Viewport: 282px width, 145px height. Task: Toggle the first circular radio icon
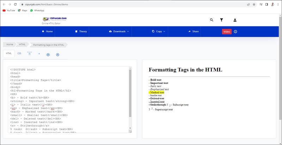[x=48, y=54]
